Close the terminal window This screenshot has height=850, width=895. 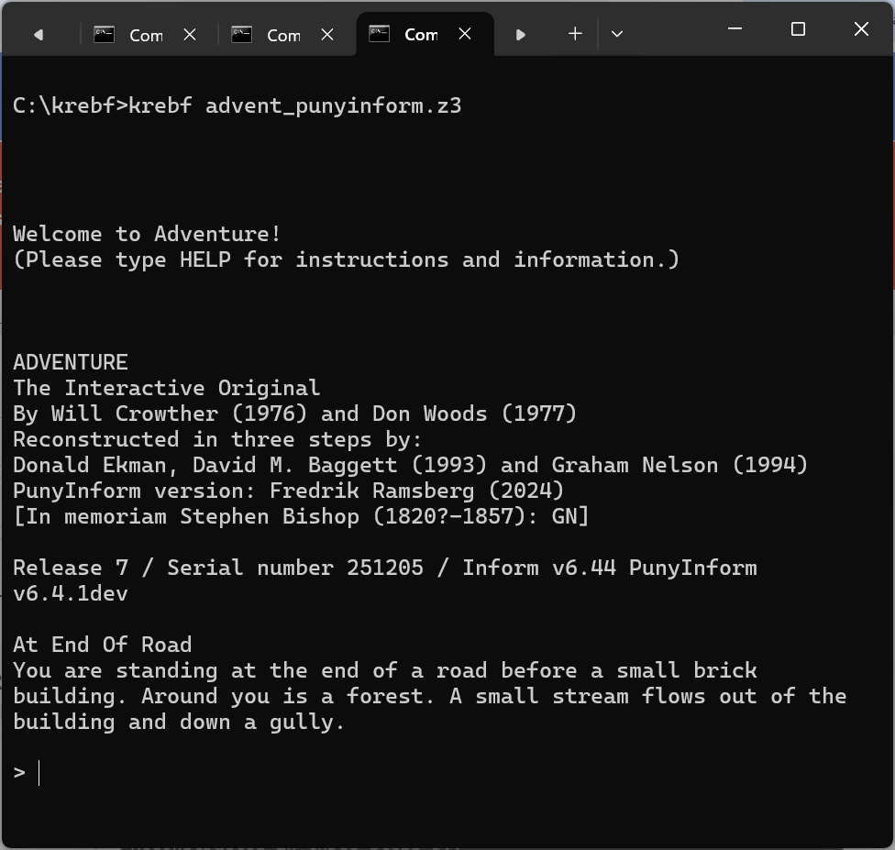861,29
